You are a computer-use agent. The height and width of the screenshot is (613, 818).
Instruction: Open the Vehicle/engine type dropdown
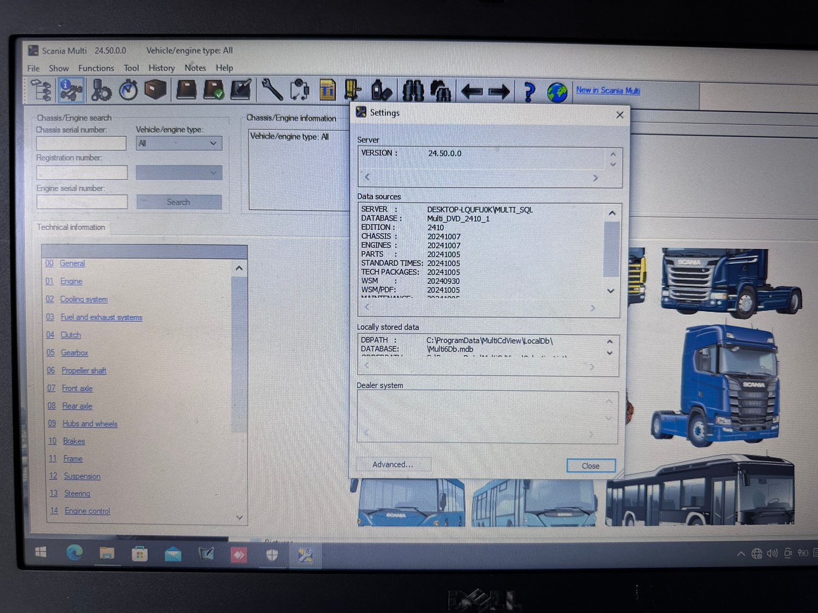click(x=179, y=143)
